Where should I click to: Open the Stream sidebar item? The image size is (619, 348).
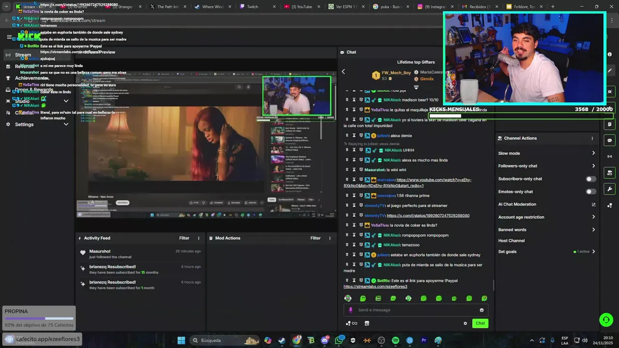[x=37, y=55]
